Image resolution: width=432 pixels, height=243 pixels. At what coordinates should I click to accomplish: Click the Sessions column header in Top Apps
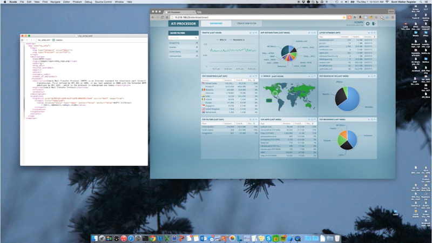[287, 124]
